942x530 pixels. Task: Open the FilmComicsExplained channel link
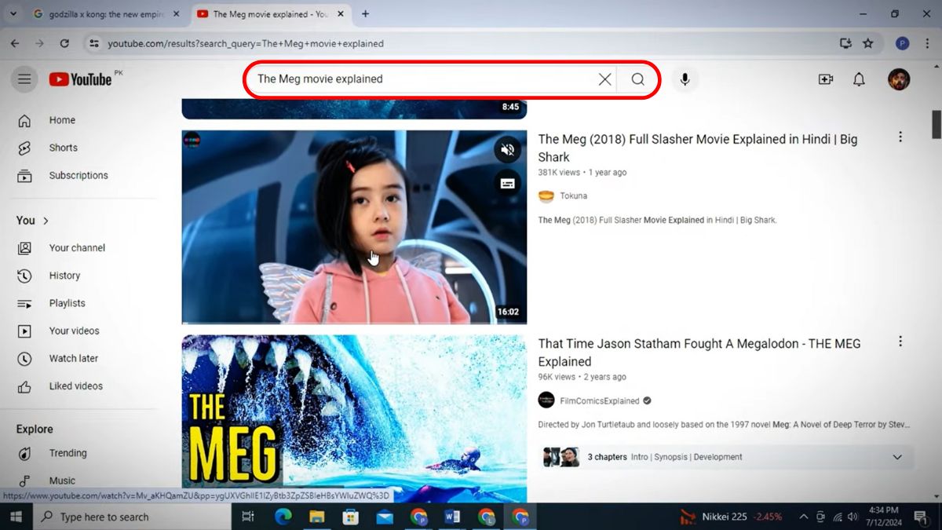[x=600, y=400]
